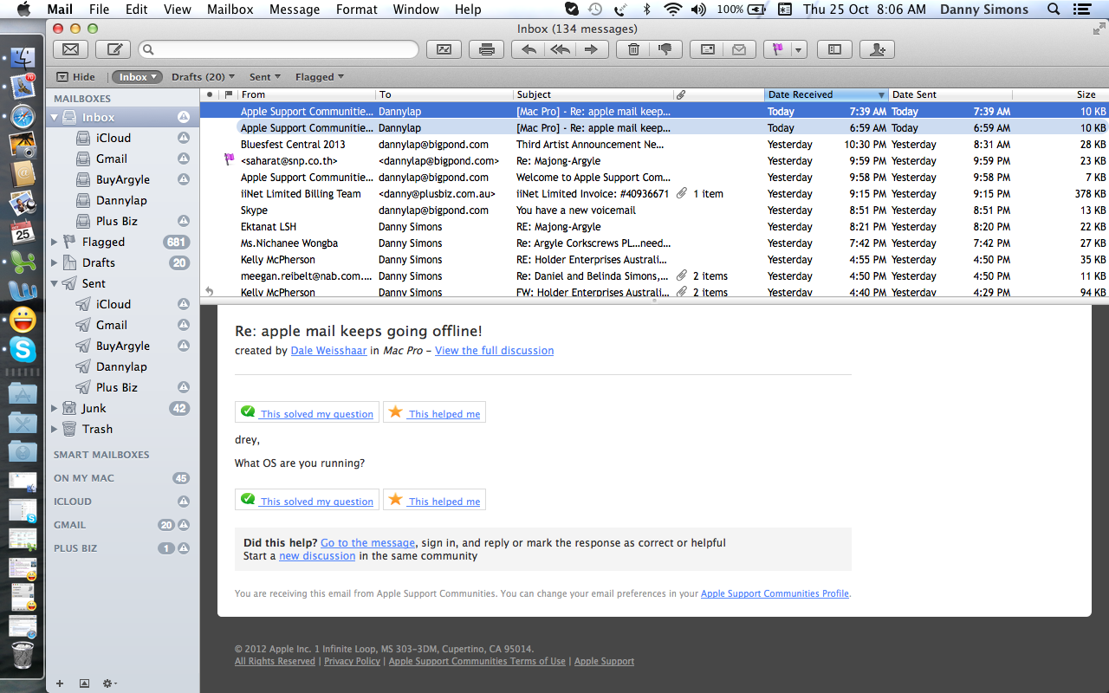Click the green checkmark icon above 'drey,'
Image resolution: width=1109 pixels, height=693 pixels.
[x=248, y=412]
